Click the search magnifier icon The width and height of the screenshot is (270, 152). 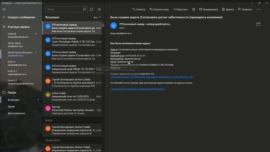coord(84,9)
